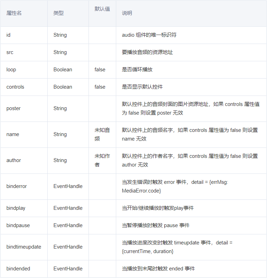Click String type in the id row

coord(60,35)
